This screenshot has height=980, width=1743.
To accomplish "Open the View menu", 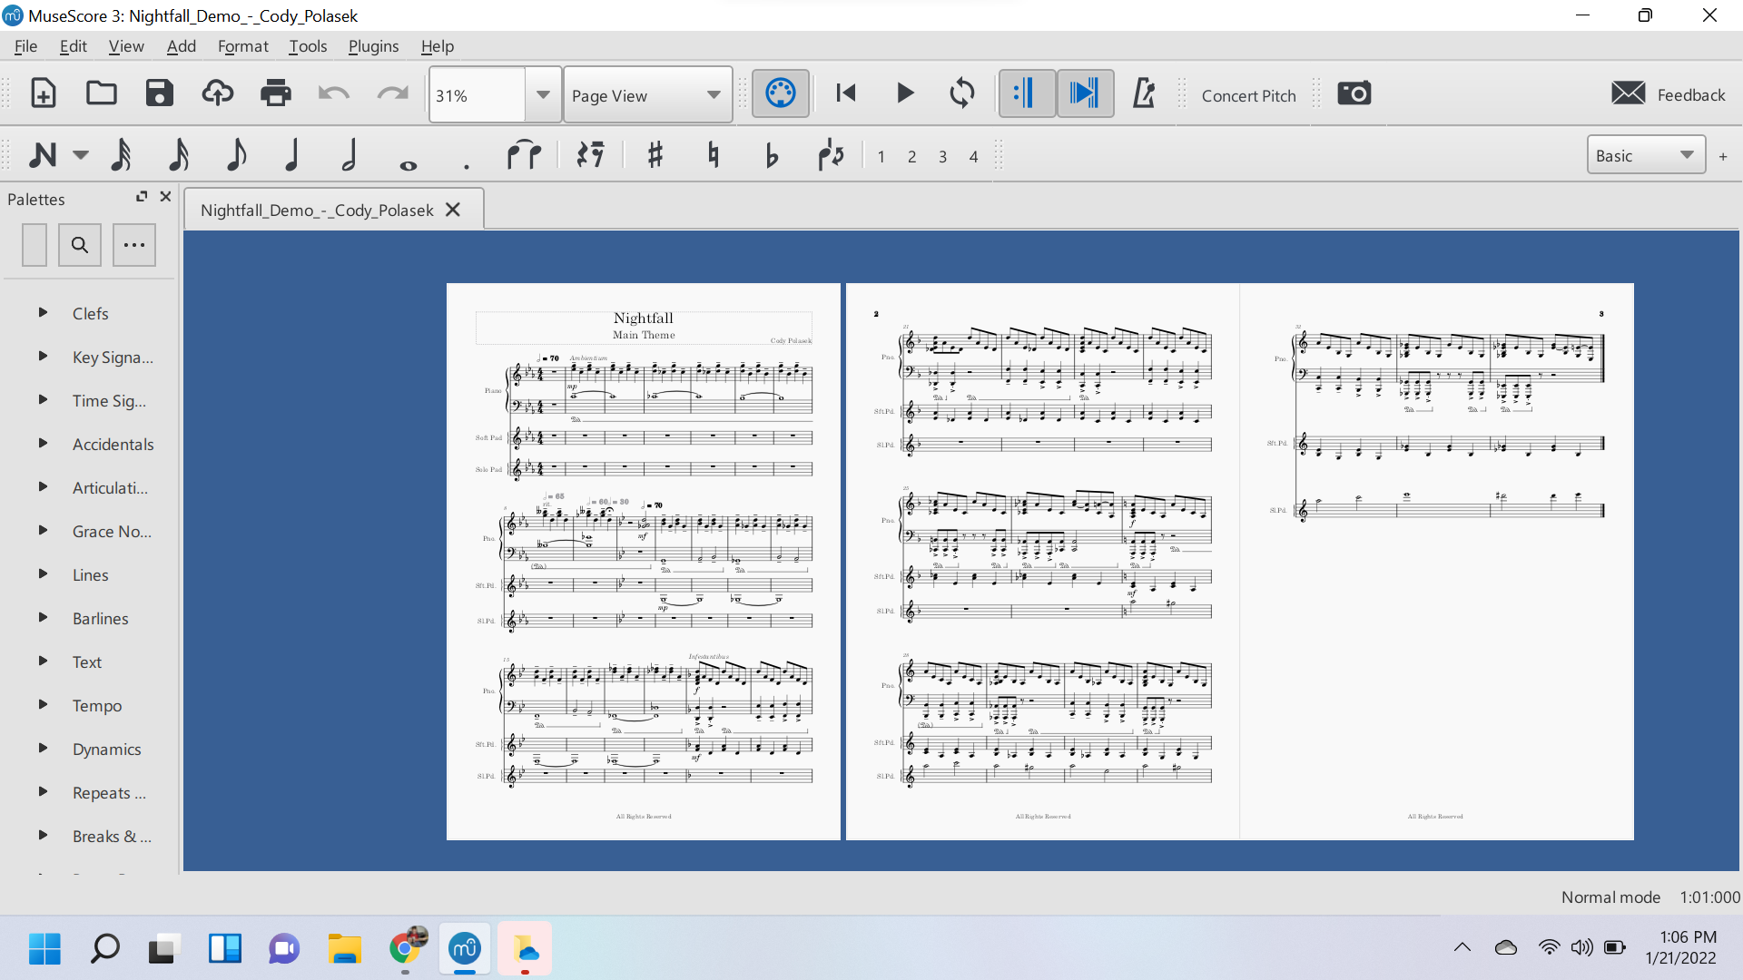I will point(125,45).
